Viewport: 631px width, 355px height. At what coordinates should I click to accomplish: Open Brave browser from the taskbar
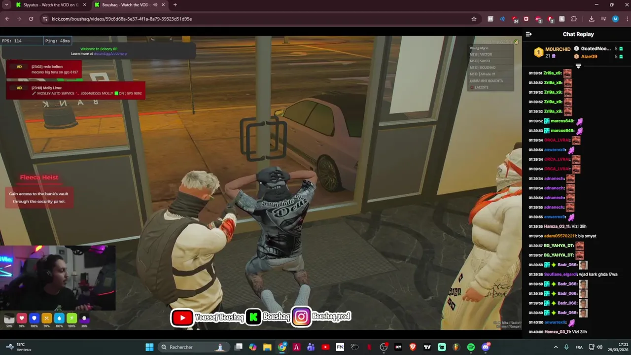(x=413, y=347)
